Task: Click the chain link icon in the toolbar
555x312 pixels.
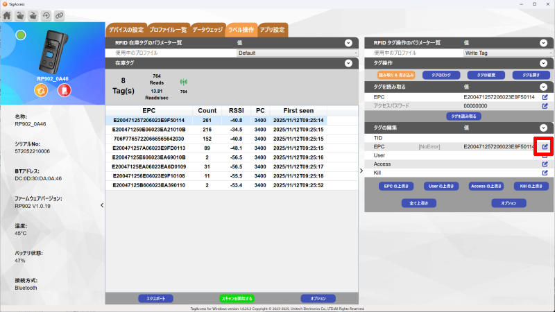Action: pyautogui.click(x=60, y=15)
